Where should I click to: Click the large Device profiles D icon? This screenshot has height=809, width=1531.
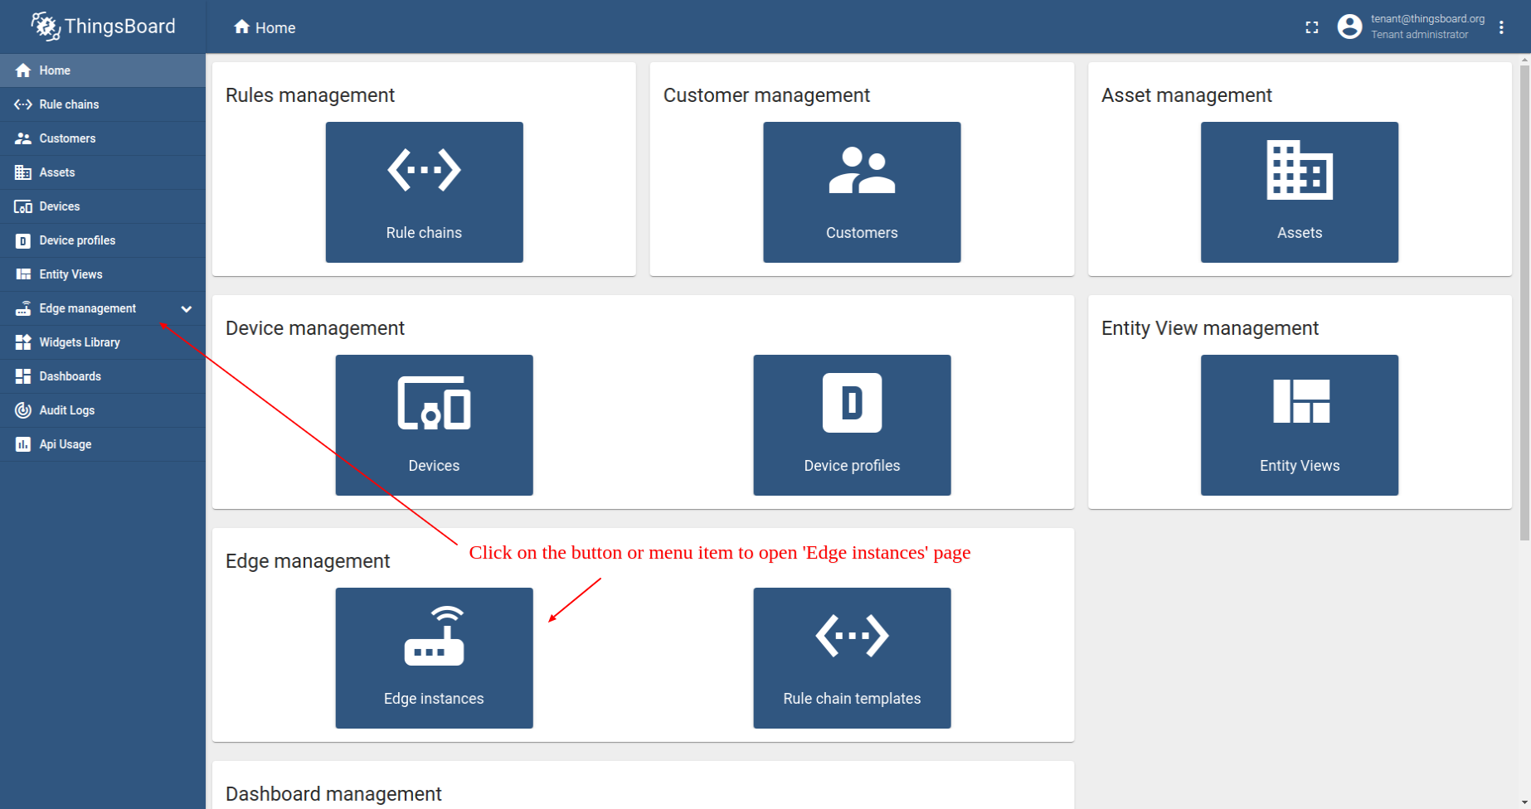[x=852, y=403]
